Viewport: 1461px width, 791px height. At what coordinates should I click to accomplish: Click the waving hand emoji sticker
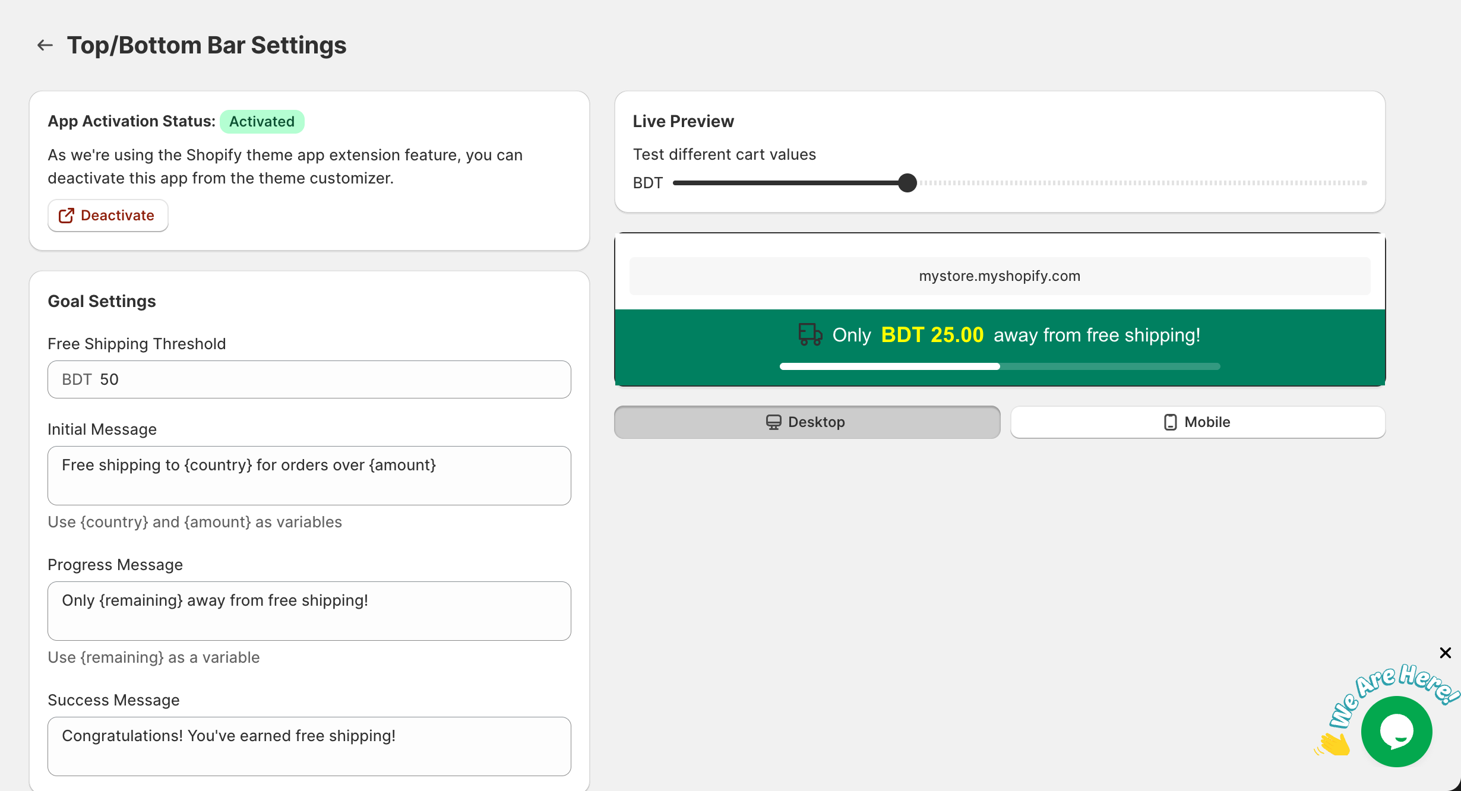pos(1334,743)
